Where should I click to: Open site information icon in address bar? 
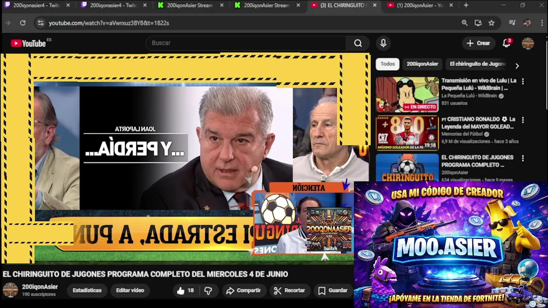[40, 23]
